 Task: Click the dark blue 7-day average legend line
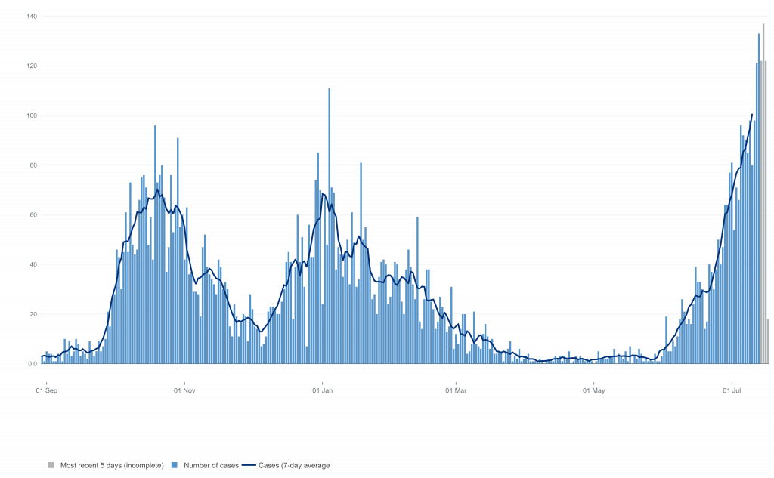pyautogui.click(x=249, y=465)
